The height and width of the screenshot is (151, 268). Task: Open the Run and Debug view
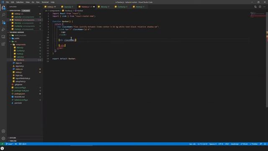[3, 29]
